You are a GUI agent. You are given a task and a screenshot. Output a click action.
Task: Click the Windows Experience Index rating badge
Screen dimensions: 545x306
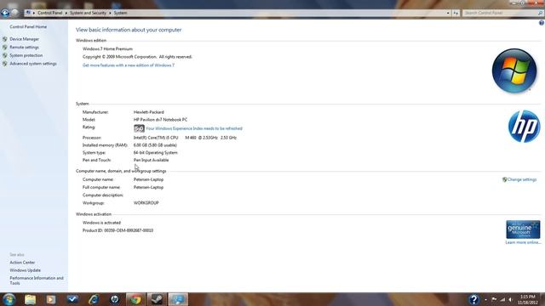click(139, 128)
